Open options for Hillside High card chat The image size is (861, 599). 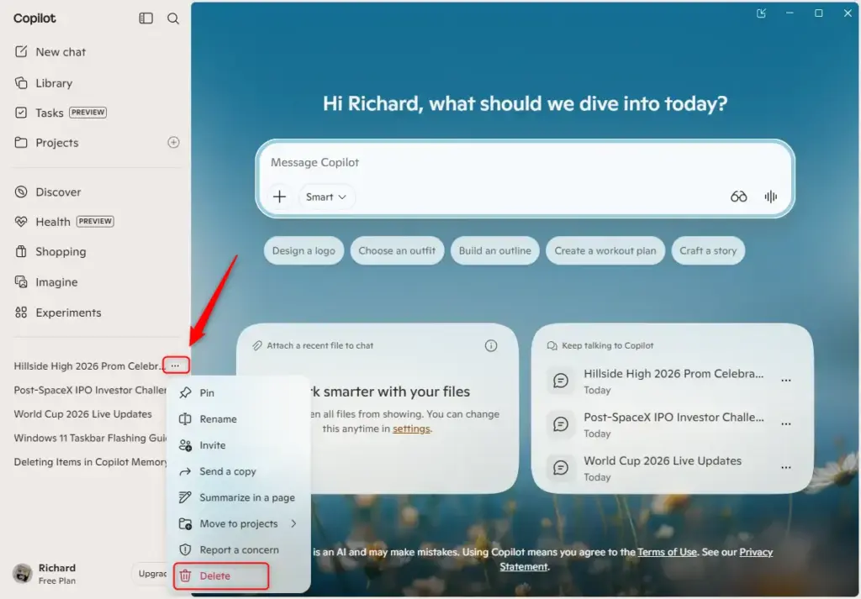click(x=786, y=381)
